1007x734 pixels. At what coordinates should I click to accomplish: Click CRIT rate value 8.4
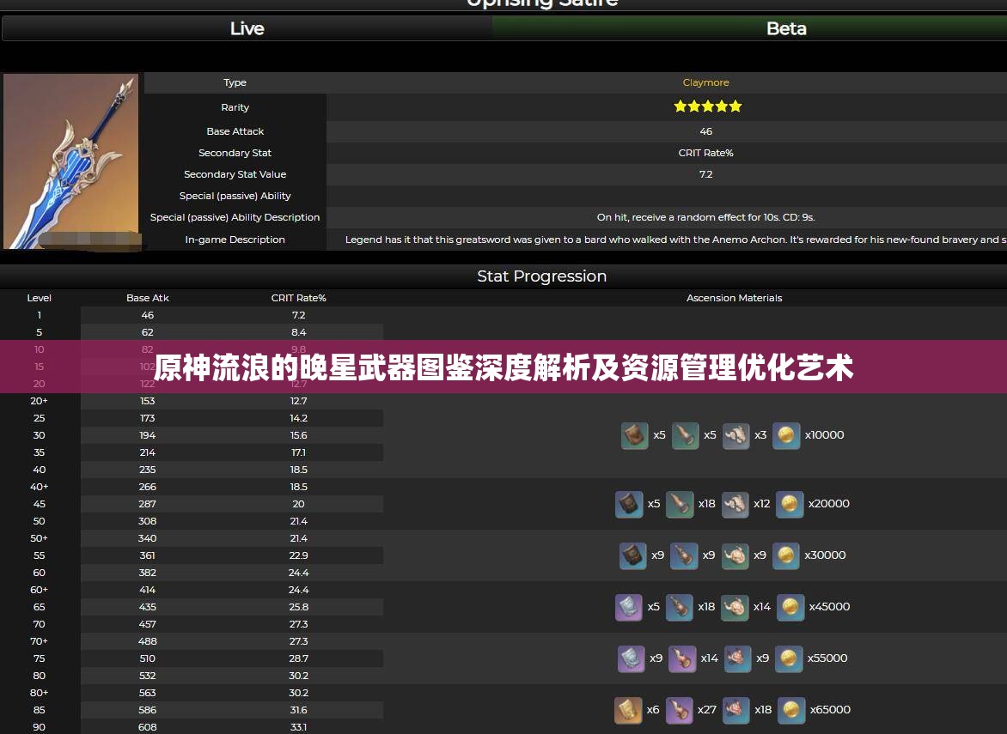click(x=299, y=332)
